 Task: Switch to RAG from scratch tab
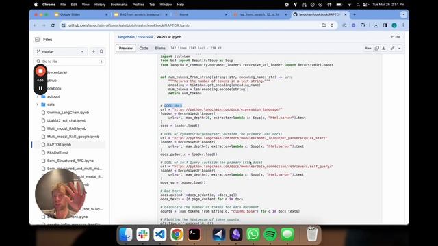click(x=141, y=14)
